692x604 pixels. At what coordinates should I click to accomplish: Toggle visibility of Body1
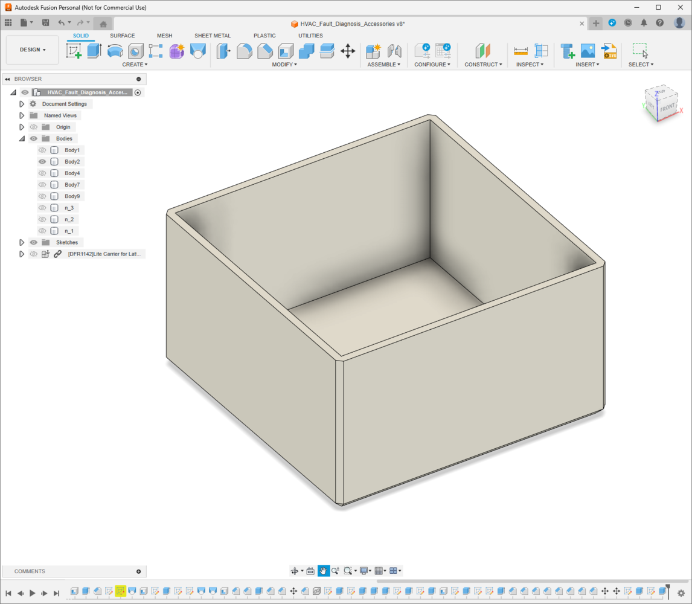(42, 150)
